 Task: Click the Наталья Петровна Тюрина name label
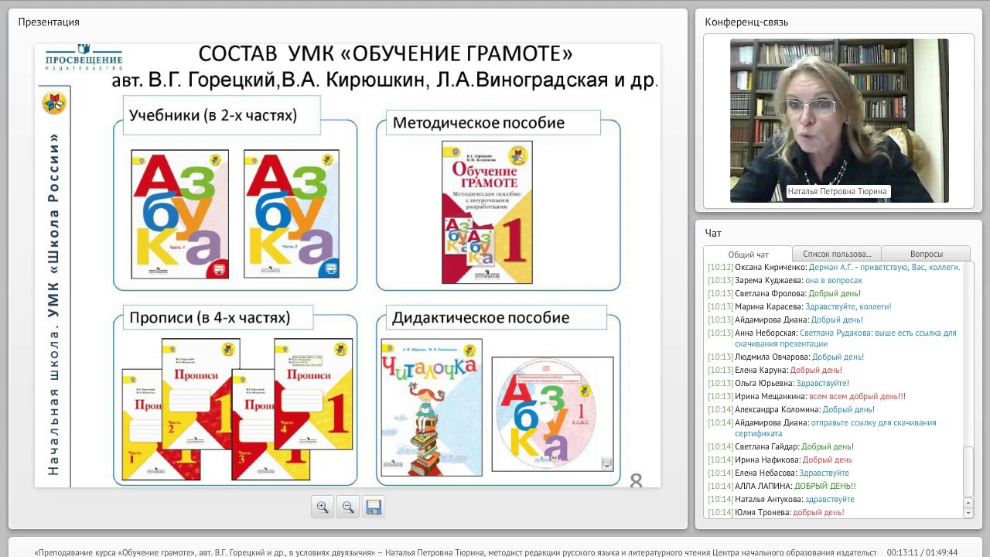(x=838, y=191)
